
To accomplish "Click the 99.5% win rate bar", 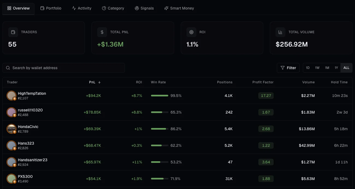I will click(159, 96).
